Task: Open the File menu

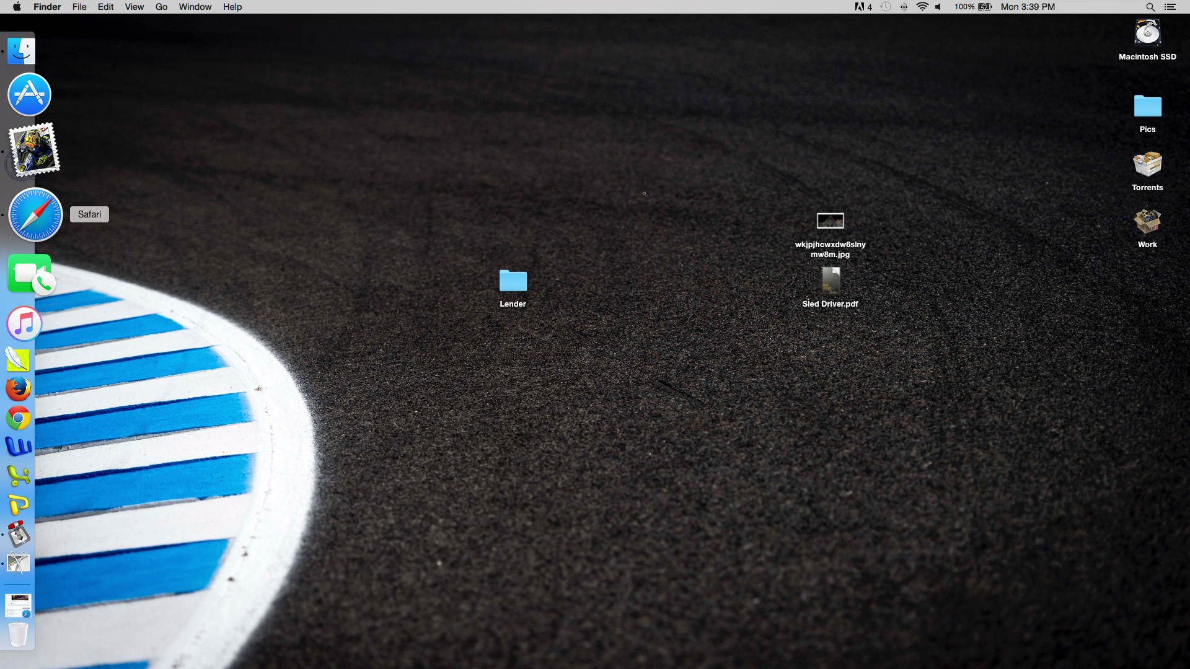Action: 79,7
